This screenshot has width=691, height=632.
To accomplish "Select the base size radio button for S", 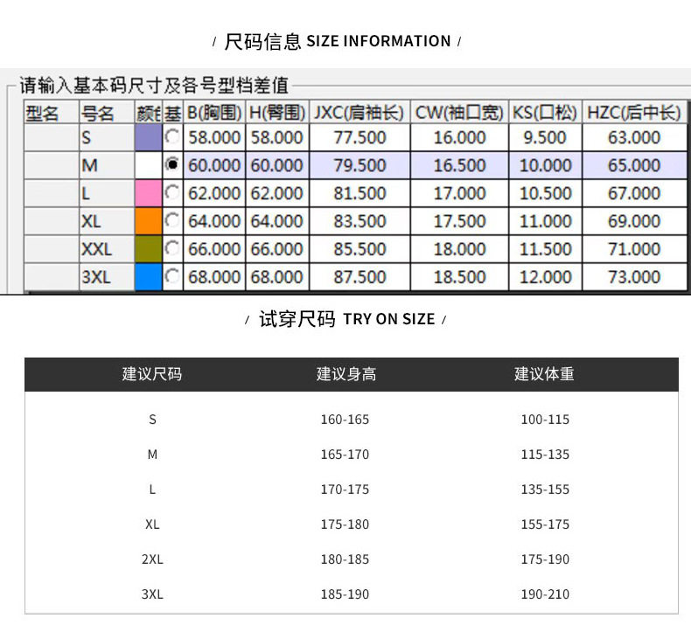I will coord(173,137).
